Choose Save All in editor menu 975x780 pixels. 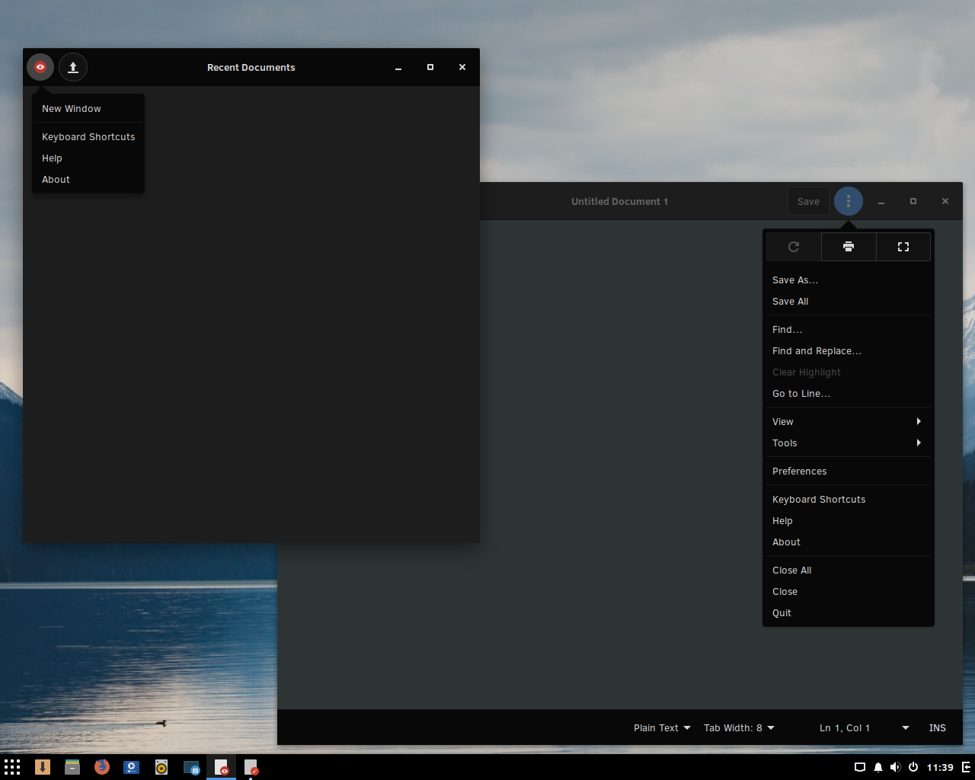(849, 302)
